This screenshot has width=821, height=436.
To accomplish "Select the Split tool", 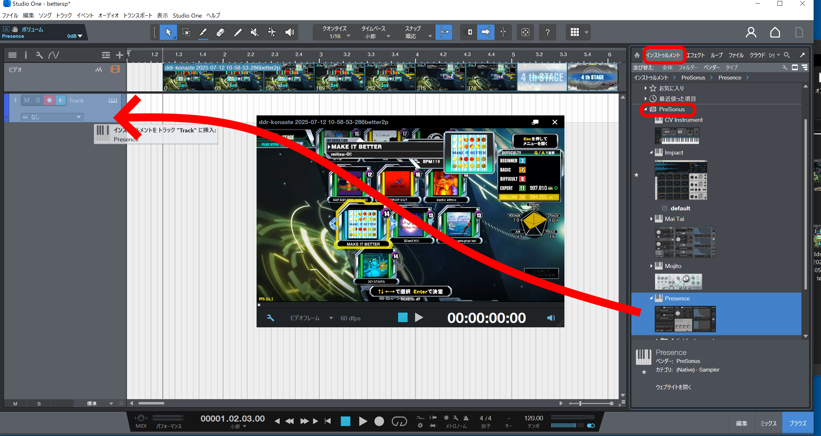I will [203, 32].
